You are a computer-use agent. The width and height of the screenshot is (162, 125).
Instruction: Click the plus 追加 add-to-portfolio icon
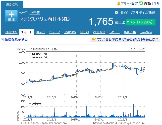11,16
